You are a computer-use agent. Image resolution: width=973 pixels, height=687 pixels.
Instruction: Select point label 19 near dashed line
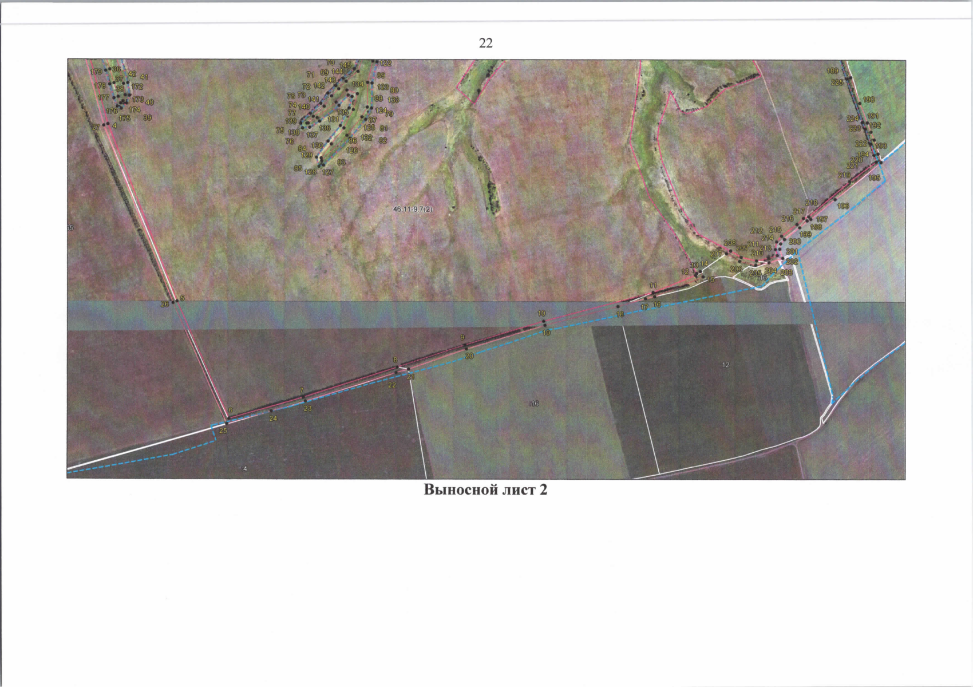(546, 333)
